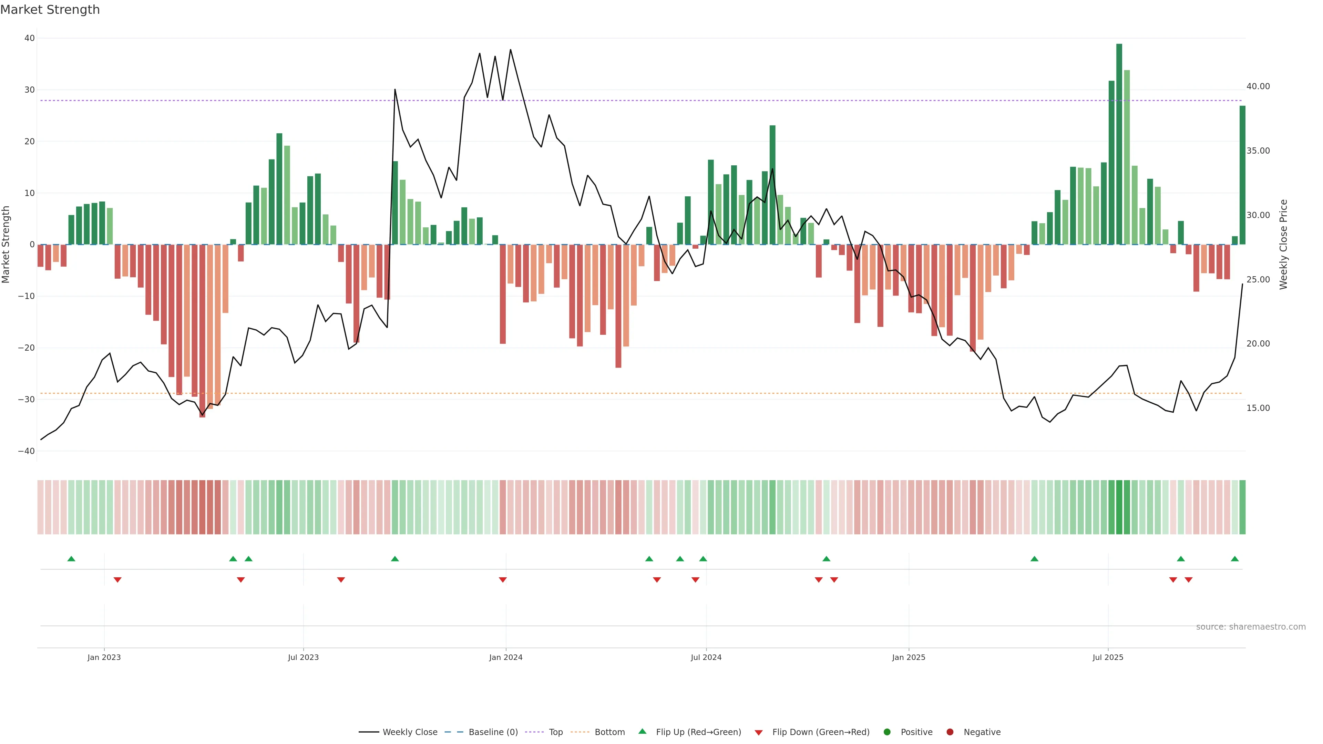Click the rightmost red flip-down triangle marker

(1188, 580)
